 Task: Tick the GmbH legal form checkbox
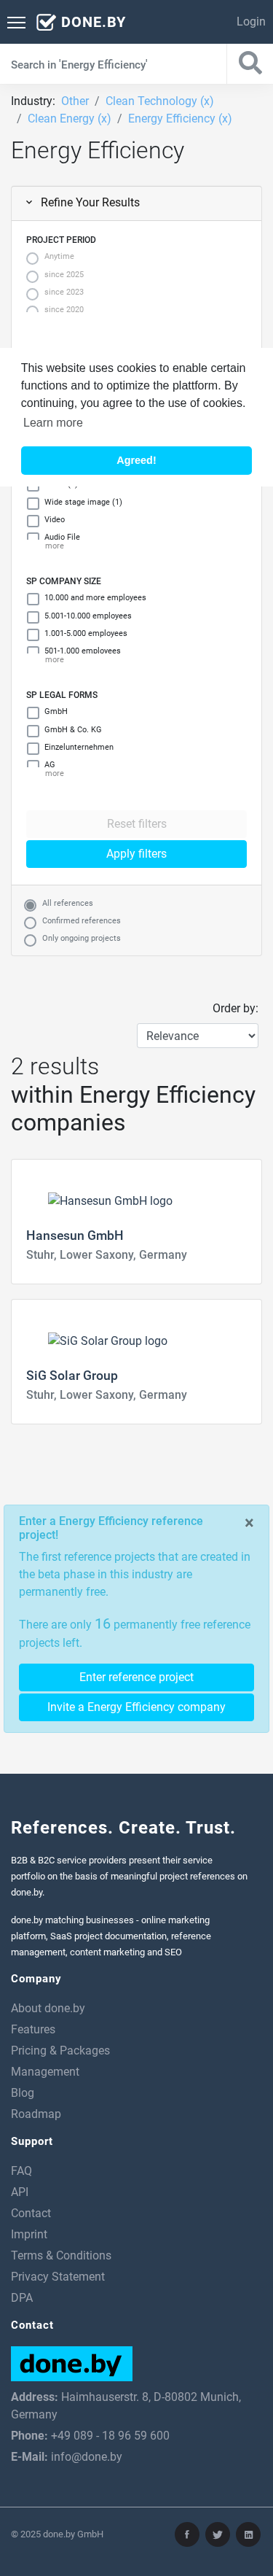pyautogui.click(x=33, y=713)
